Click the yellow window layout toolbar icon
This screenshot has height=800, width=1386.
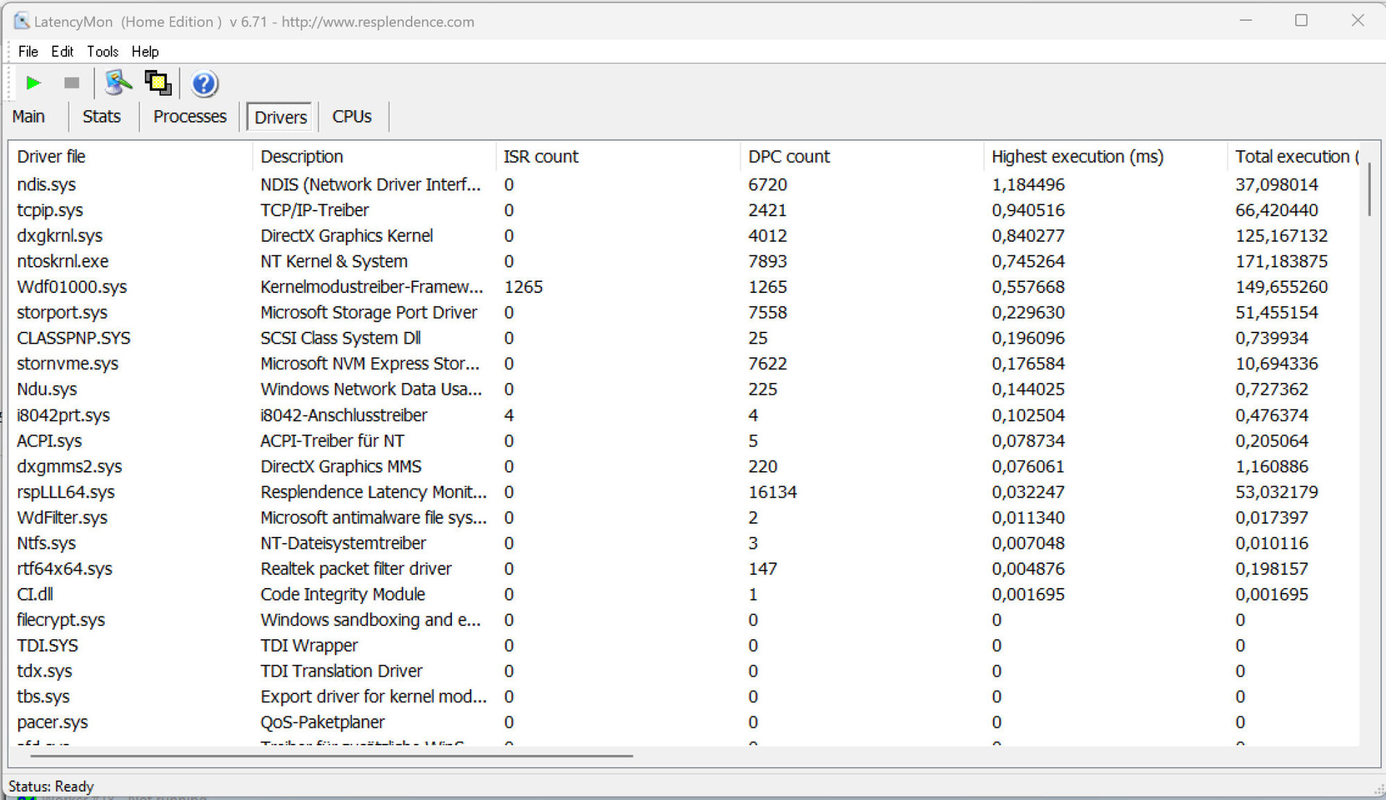(x=158, y=83)
